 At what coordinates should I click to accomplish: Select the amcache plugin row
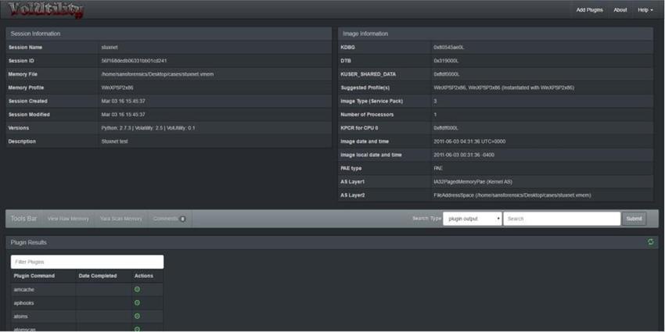coord(87,290)
